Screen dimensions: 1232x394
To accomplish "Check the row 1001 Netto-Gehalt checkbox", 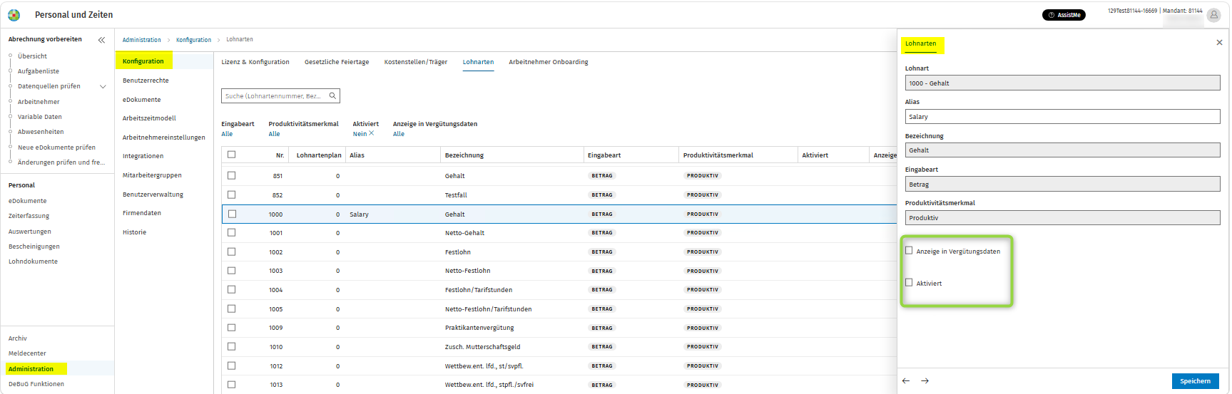I will pyautogui.click(x=231, y=232).
